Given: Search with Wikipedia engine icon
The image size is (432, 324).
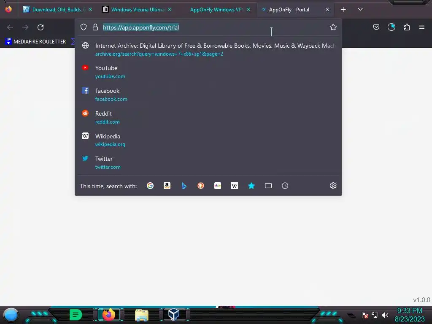Looking at the screenshot, I should (235, 186).
